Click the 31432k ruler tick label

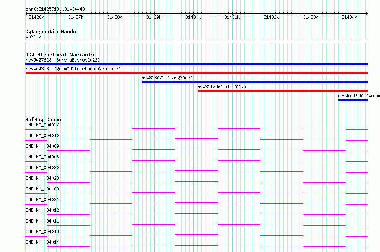click(x=271, y=17)
